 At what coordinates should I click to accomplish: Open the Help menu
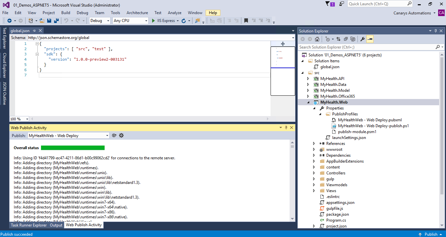click(213, 13)
